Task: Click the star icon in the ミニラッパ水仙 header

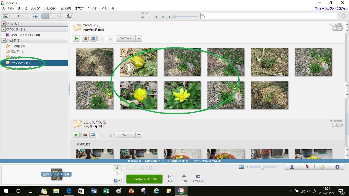Action: 102,135
